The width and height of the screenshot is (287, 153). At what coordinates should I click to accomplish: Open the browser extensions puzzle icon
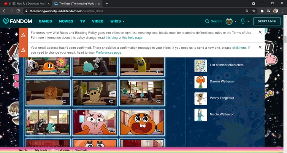(x=262, y=11)
